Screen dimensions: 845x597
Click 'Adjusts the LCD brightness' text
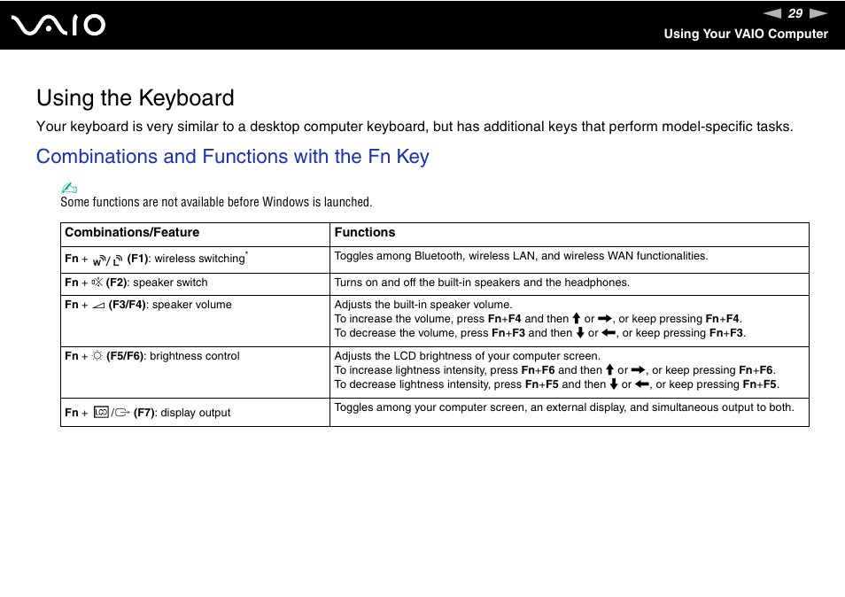click(467, 355)
